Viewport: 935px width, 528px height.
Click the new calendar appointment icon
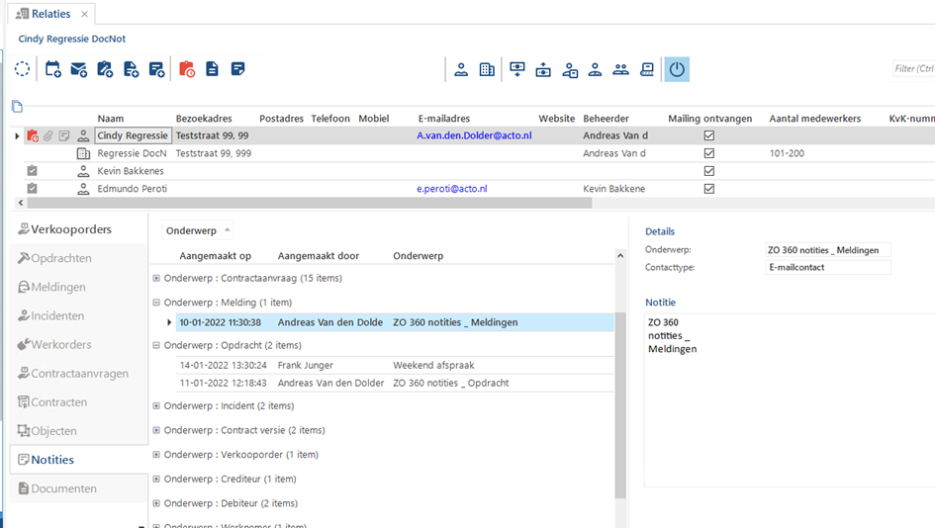click(53, 69)
